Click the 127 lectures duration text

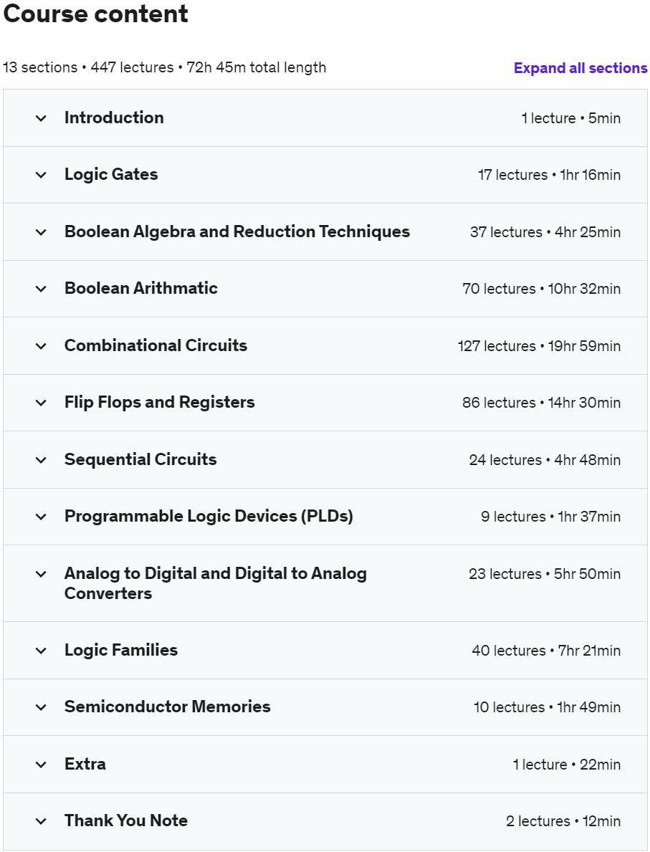point(539,346)
